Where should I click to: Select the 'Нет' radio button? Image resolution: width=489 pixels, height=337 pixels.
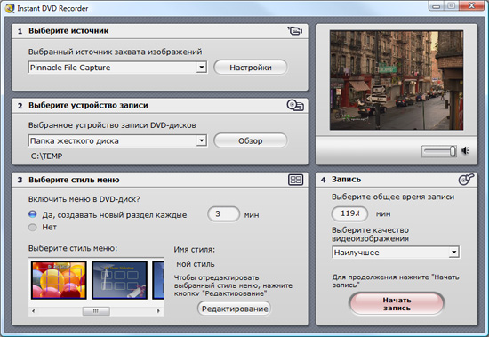tap(32, 227)
